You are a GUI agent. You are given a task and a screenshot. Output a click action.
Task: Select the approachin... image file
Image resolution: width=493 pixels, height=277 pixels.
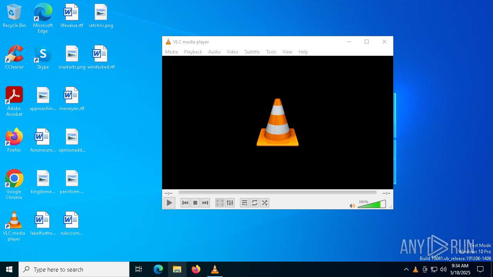tap(43, 99)
